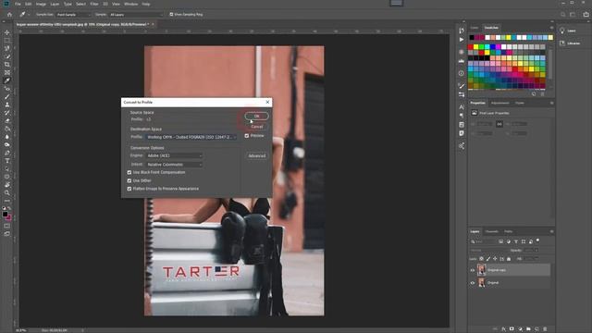Hide the Original copy layer
592x333 pixels.
click(473, 270)
